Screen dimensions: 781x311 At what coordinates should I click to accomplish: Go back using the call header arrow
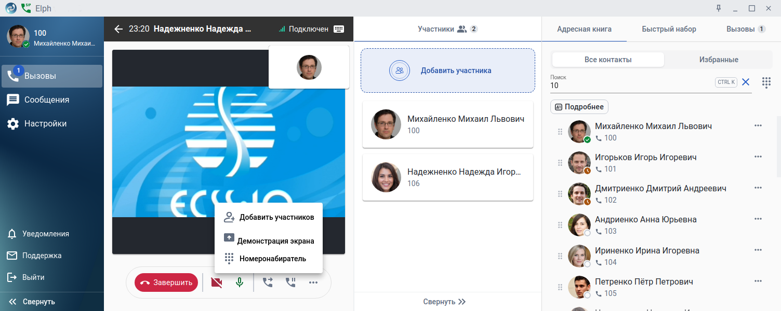click(118, 29)
